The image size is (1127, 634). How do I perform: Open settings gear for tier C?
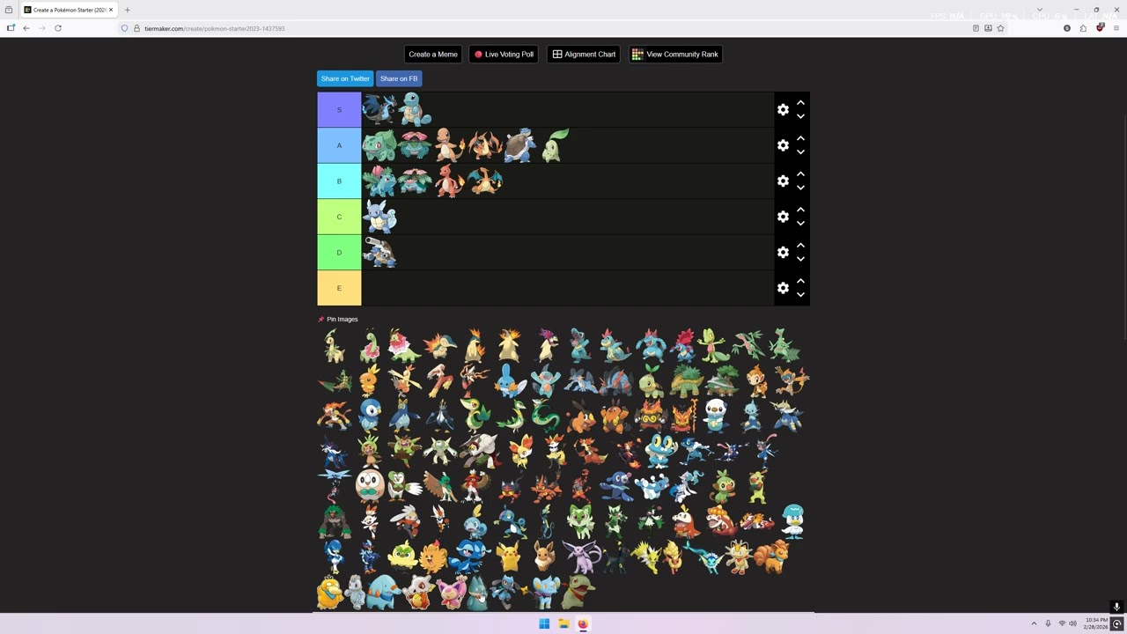coord(783,217)
